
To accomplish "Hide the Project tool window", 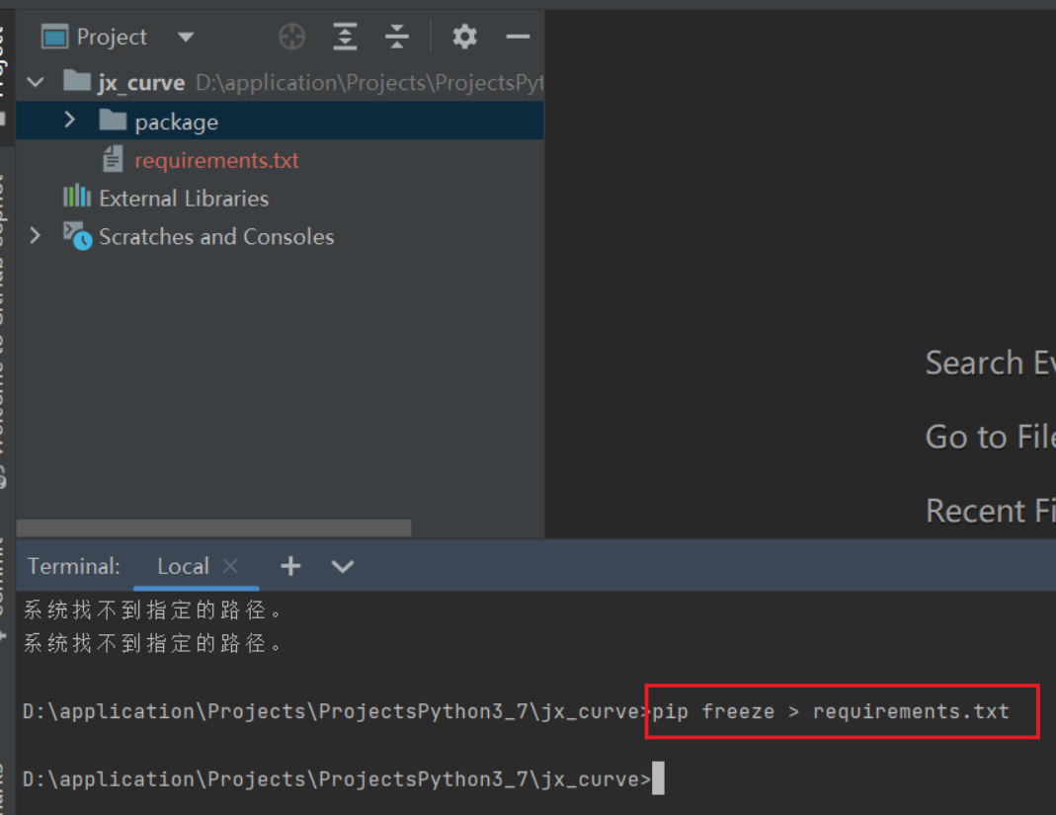I will [518, 37].
